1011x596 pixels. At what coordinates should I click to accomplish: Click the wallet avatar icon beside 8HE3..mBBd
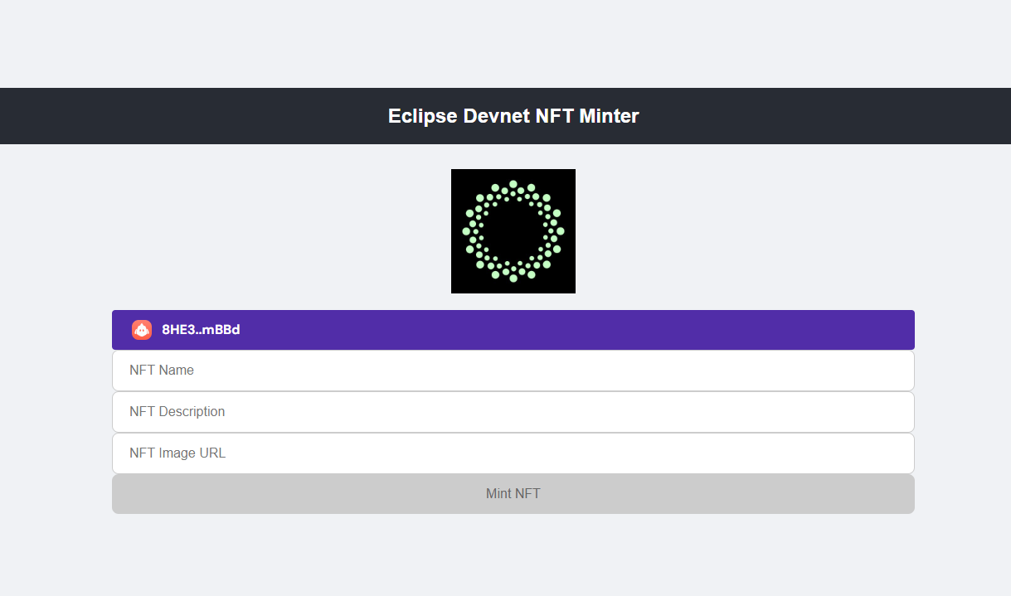[142, 330]
